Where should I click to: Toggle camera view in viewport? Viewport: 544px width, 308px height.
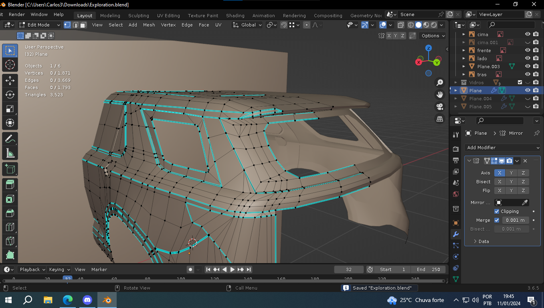tap(440, 107)
